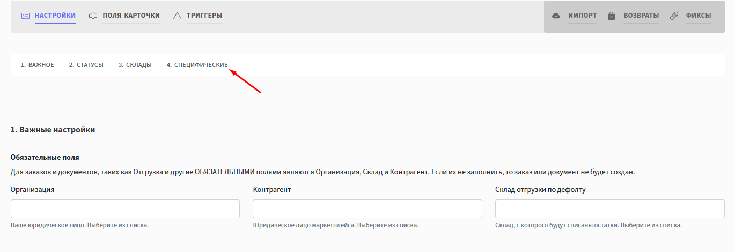Click the Фиксы bandage icon
The width and height of the screenshot is (735, 252).
pyautogui.click(x=674, y=16)
